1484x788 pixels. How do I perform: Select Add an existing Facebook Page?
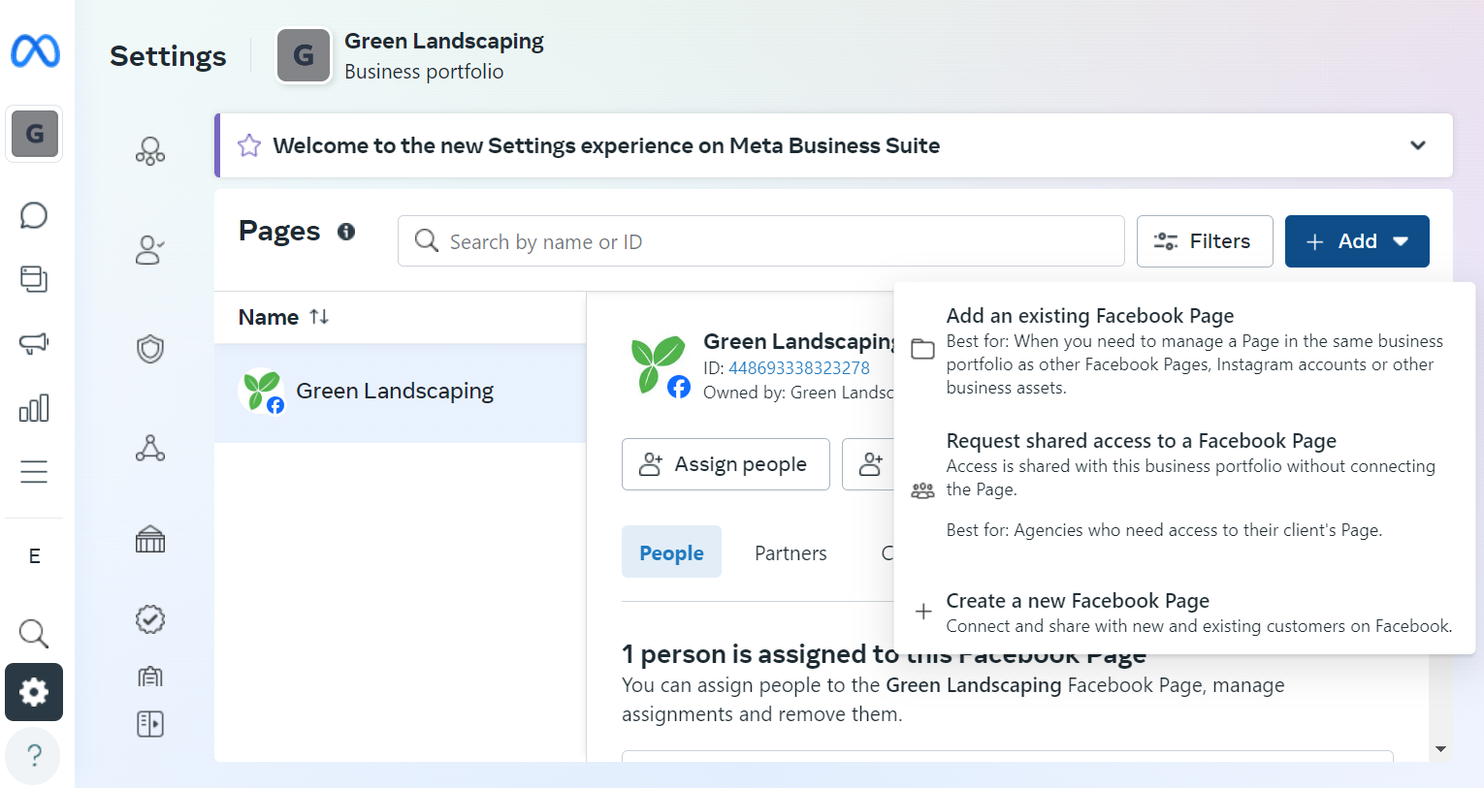point(1184,350)
